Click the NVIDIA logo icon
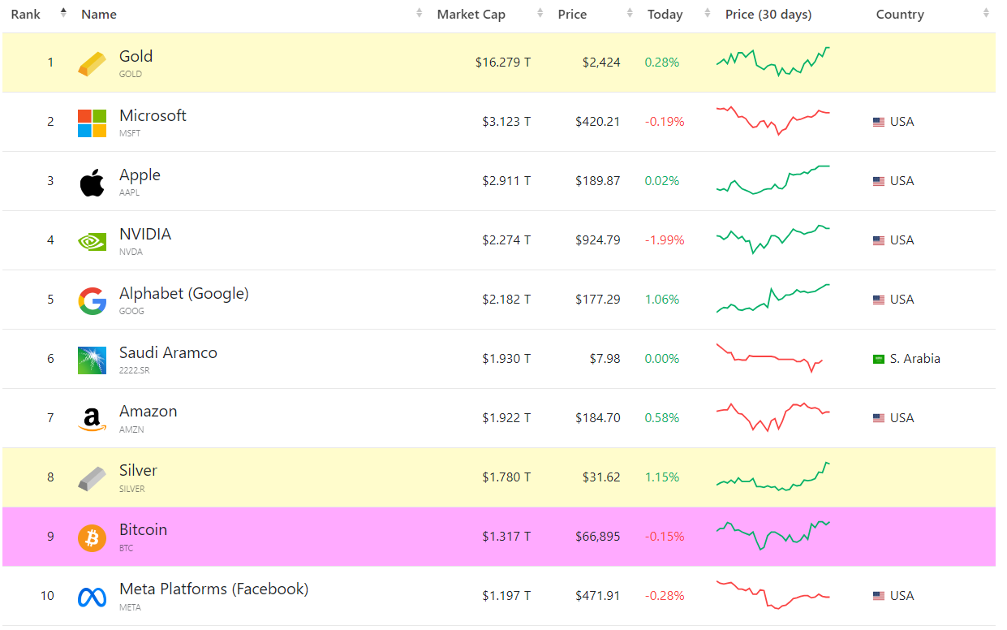The height and width of the screenshot is (630, 1007). 92,241
